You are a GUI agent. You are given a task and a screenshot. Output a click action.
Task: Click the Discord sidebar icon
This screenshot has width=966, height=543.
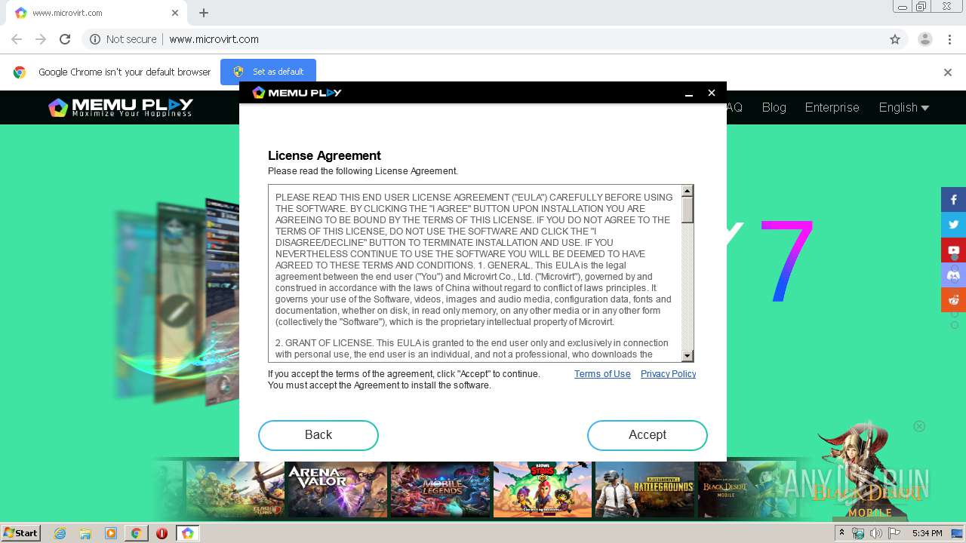click(953, 275)
